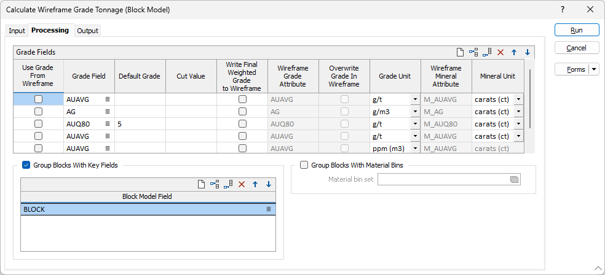Viewport: 605px width, 275px height.
Task: Move Grade Fields row up with arrow icon
Action: tap(514, 53)
